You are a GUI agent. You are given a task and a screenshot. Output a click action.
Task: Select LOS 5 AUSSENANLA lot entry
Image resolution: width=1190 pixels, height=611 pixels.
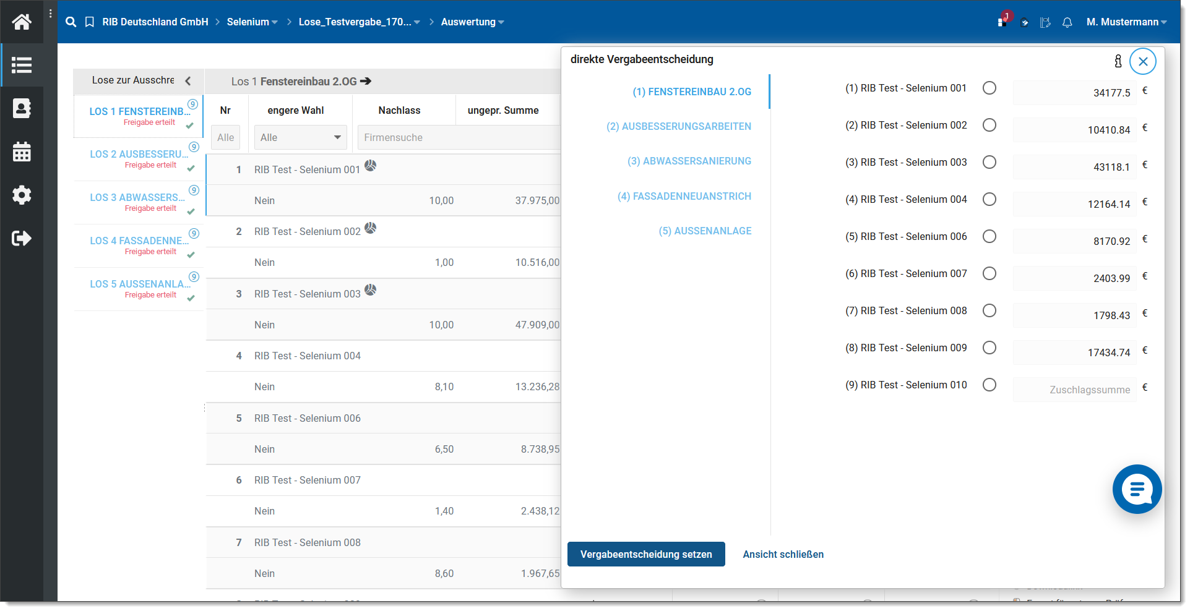point(139,289)
